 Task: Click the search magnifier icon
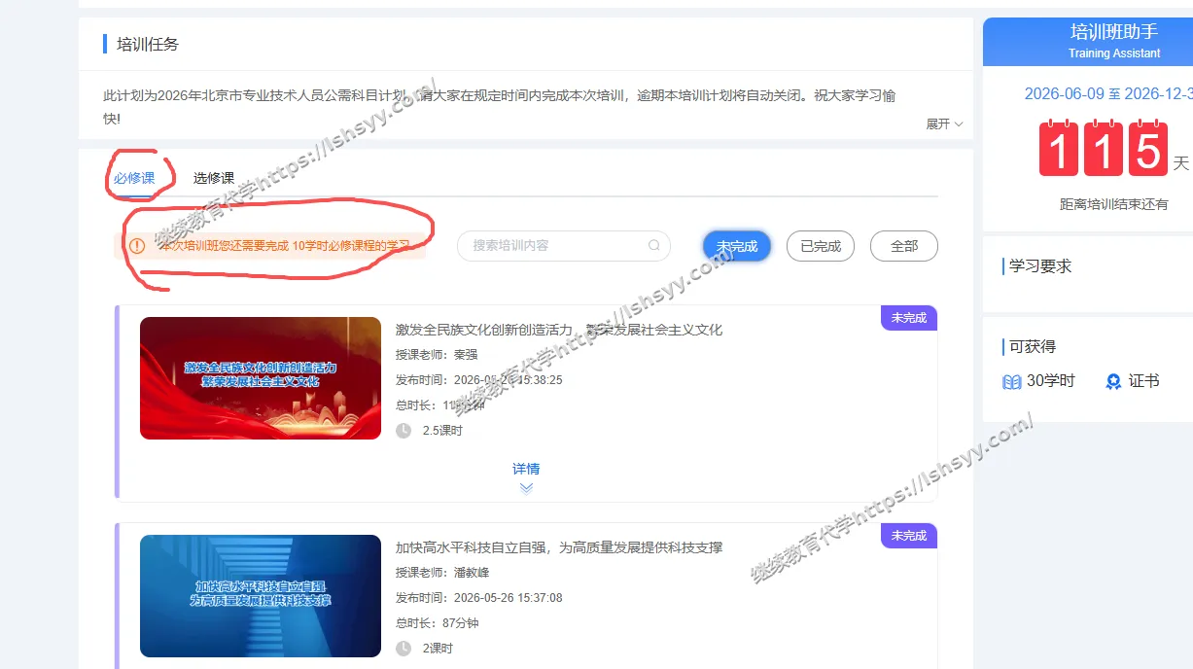coord(654,246)
